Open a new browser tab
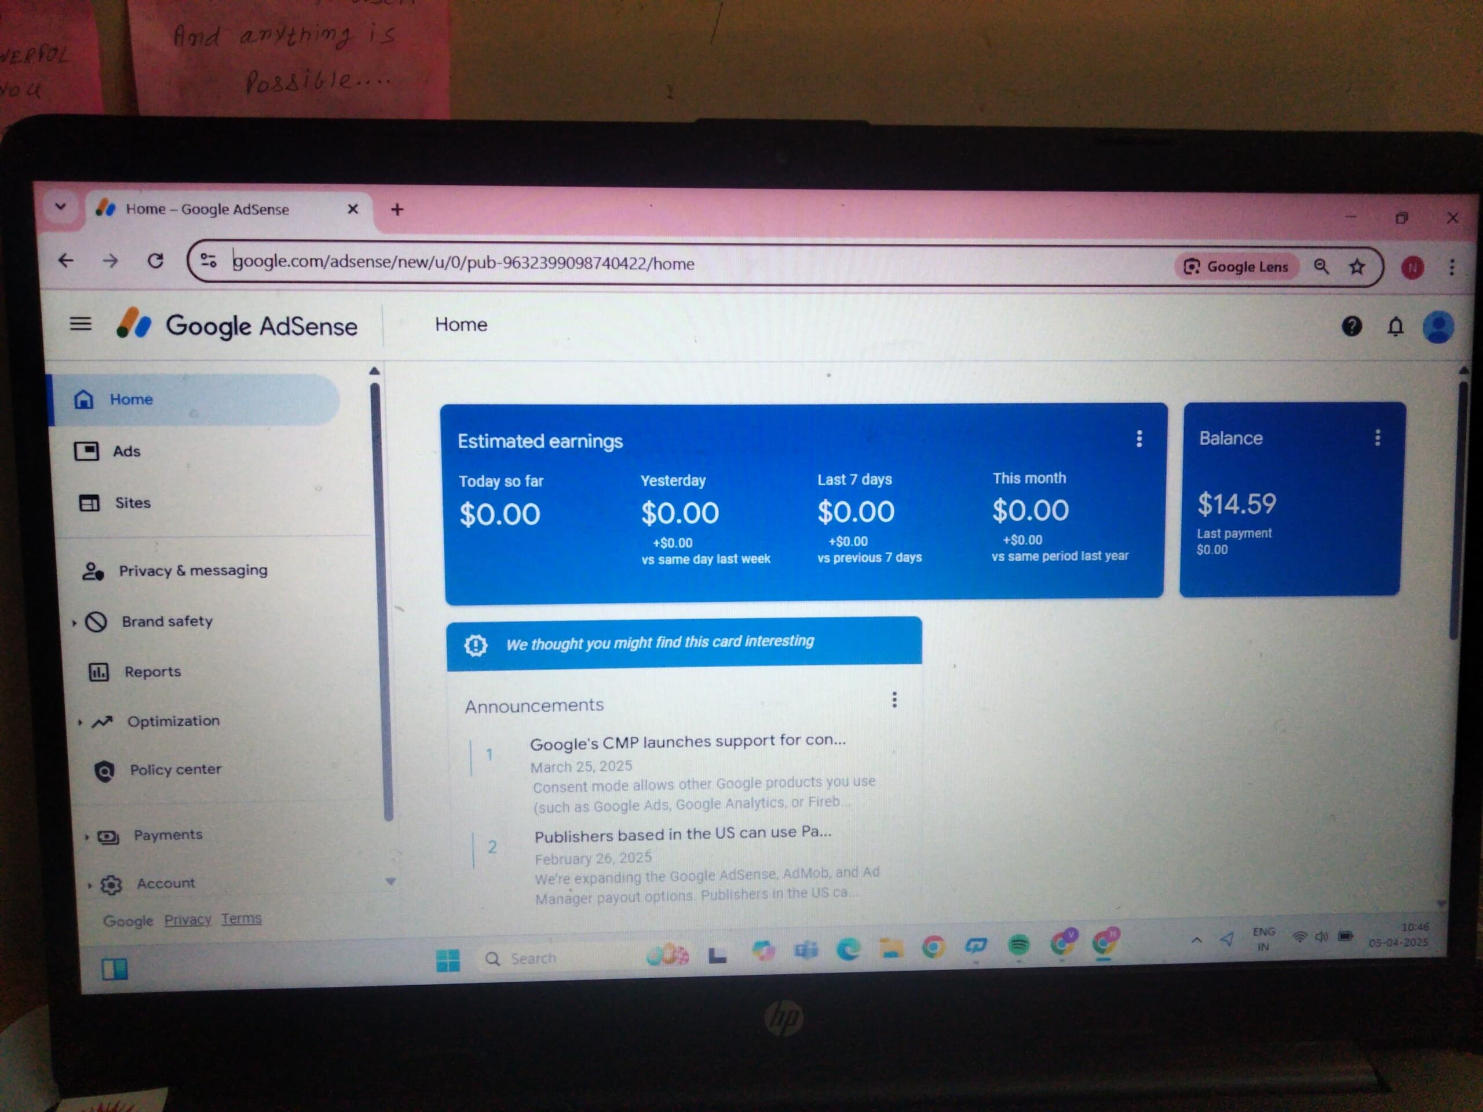The width and height of the screenshot is (1483, 1112). click(397, 210)
